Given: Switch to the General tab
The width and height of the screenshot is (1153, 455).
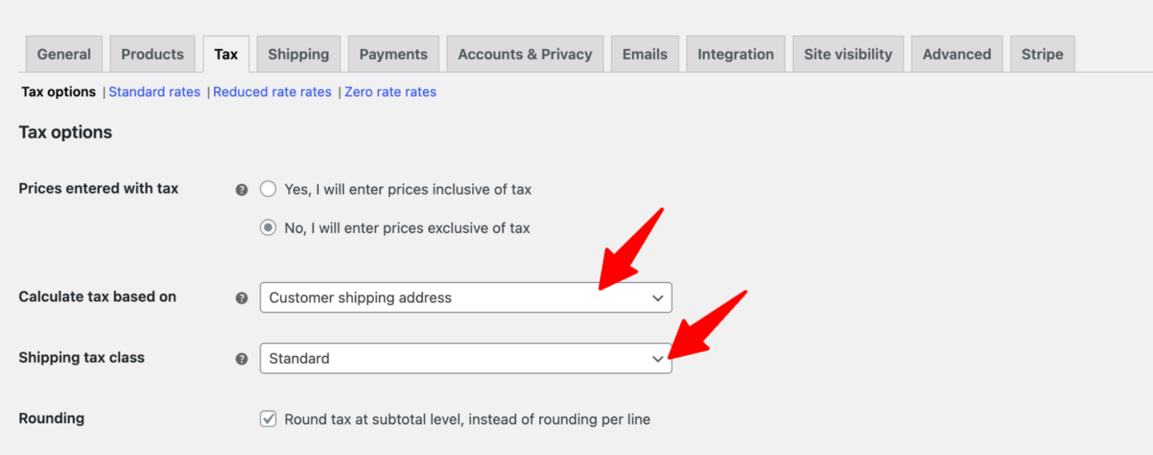Looking at the screenshot, I should (64, 53).
